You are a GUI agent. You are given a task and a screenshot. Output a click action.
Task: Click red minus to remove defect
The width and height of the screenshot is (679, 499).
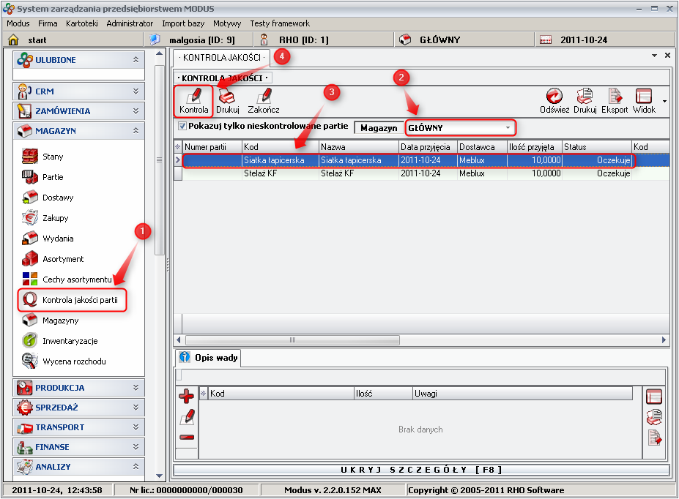pyautogui.click(x=187, y=438)
